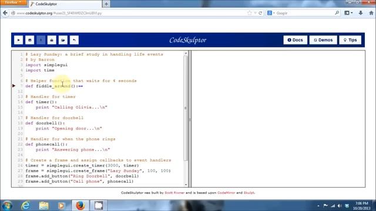Open the Windows Start button

[7, 206]
